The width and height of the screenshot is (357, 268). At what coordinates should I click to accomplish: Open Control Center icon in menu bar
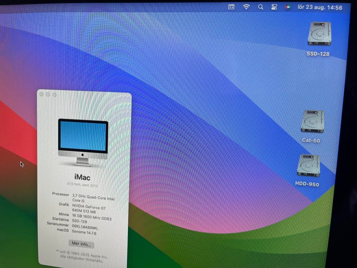(274, 7)
